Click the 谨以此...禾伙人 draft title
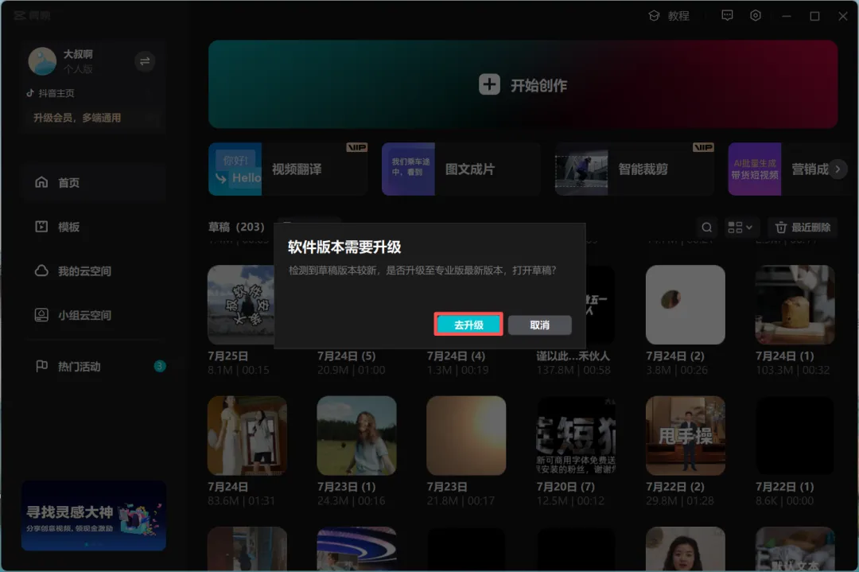Image resolution: width=859 pixels, height=572 pixels. pyautogui.click(x=573, y=356)
